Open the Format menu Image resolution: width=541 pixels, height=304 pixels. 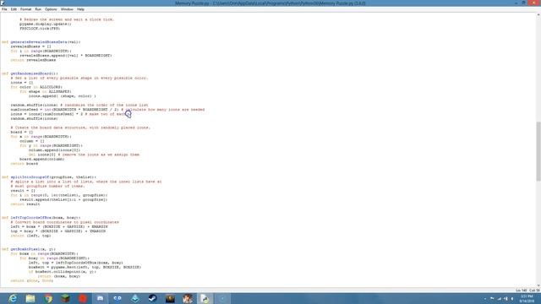[26, 9]
